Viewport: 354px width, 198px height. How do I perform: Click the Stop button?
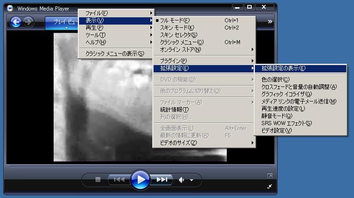98,180
